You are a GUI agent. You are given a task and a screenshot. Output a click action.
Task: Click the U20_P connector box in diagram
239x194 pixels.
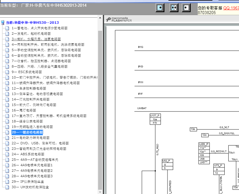(x=204, y=153)
